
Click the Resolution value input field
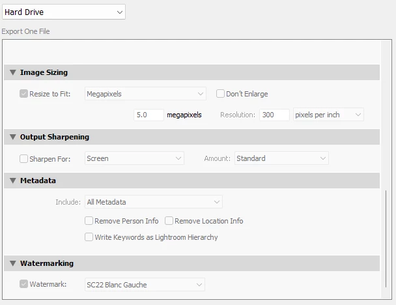click(x=274, y=115)
